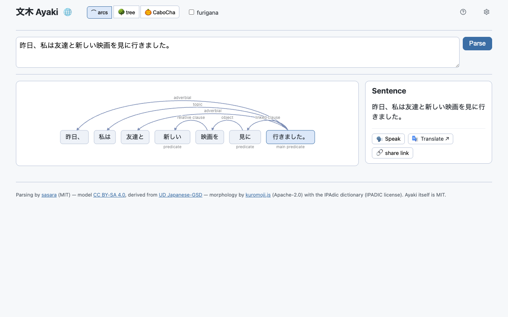Select the arcs view mode
Image resolution: width=508 pixels, height=317 pixels.
click(99, 12)
